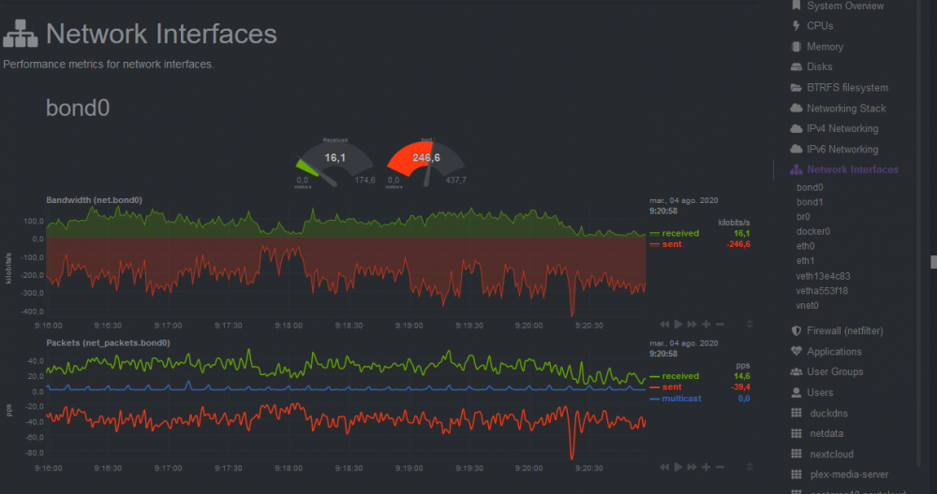The width and height of the screenshot is (937, 494).
Task: Open the duckdns grid icon
Action: point(796,413)
